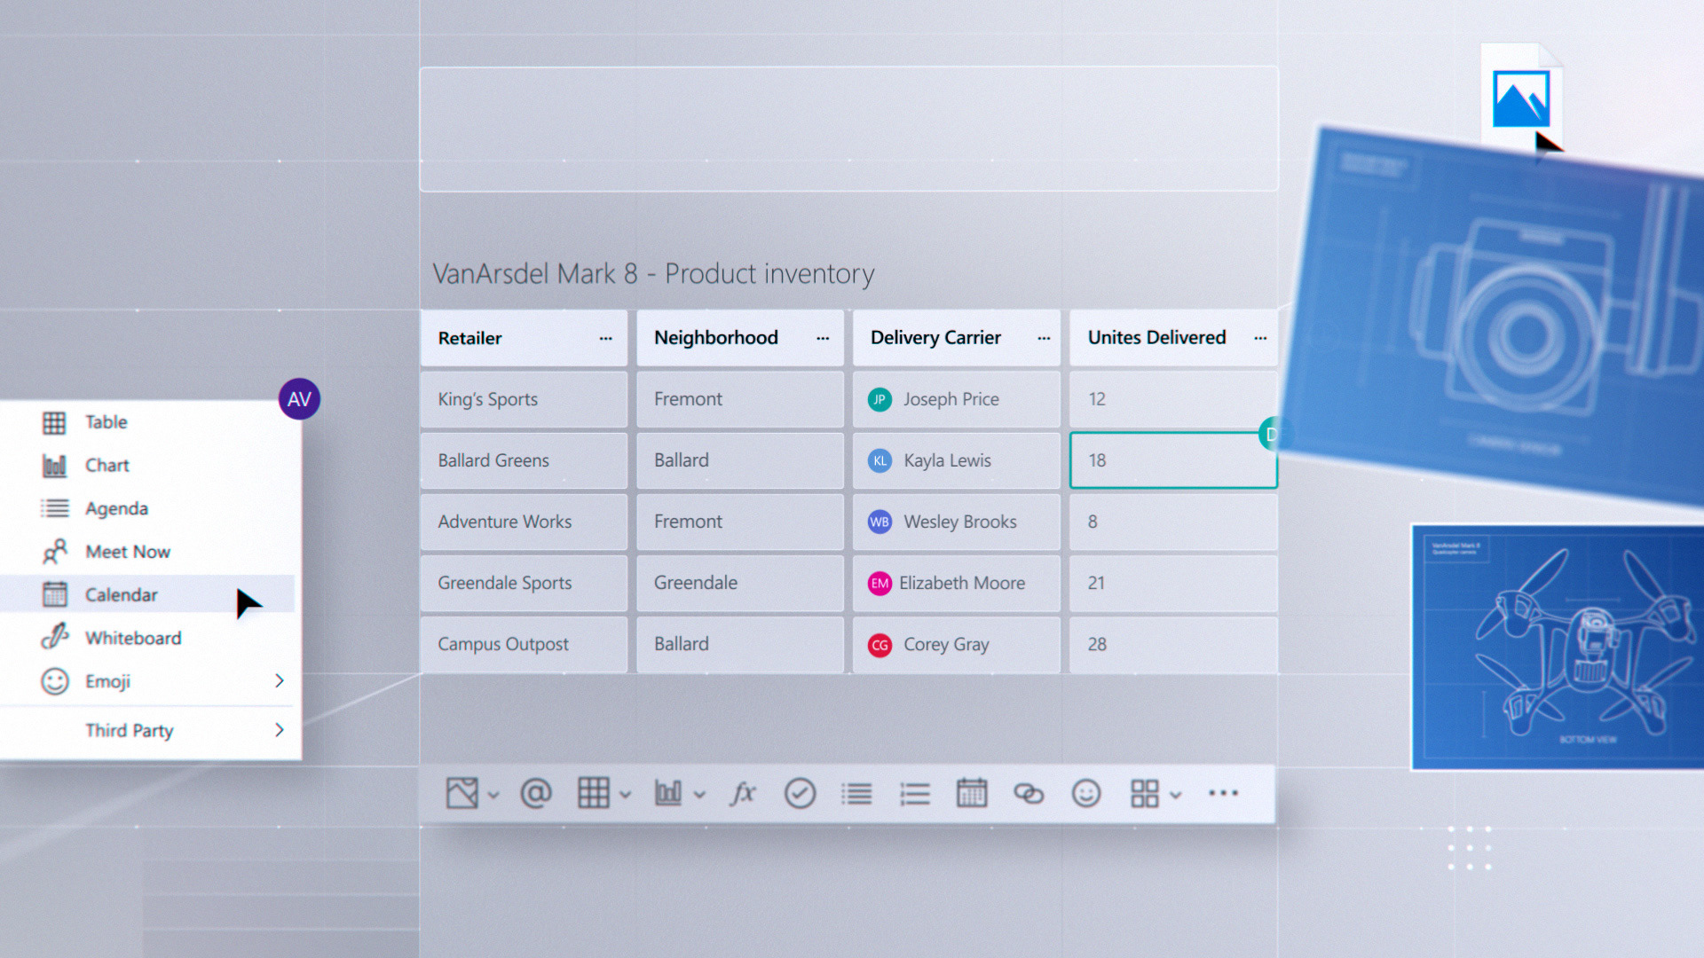Expand the Emoji submenu arrow

279,680
